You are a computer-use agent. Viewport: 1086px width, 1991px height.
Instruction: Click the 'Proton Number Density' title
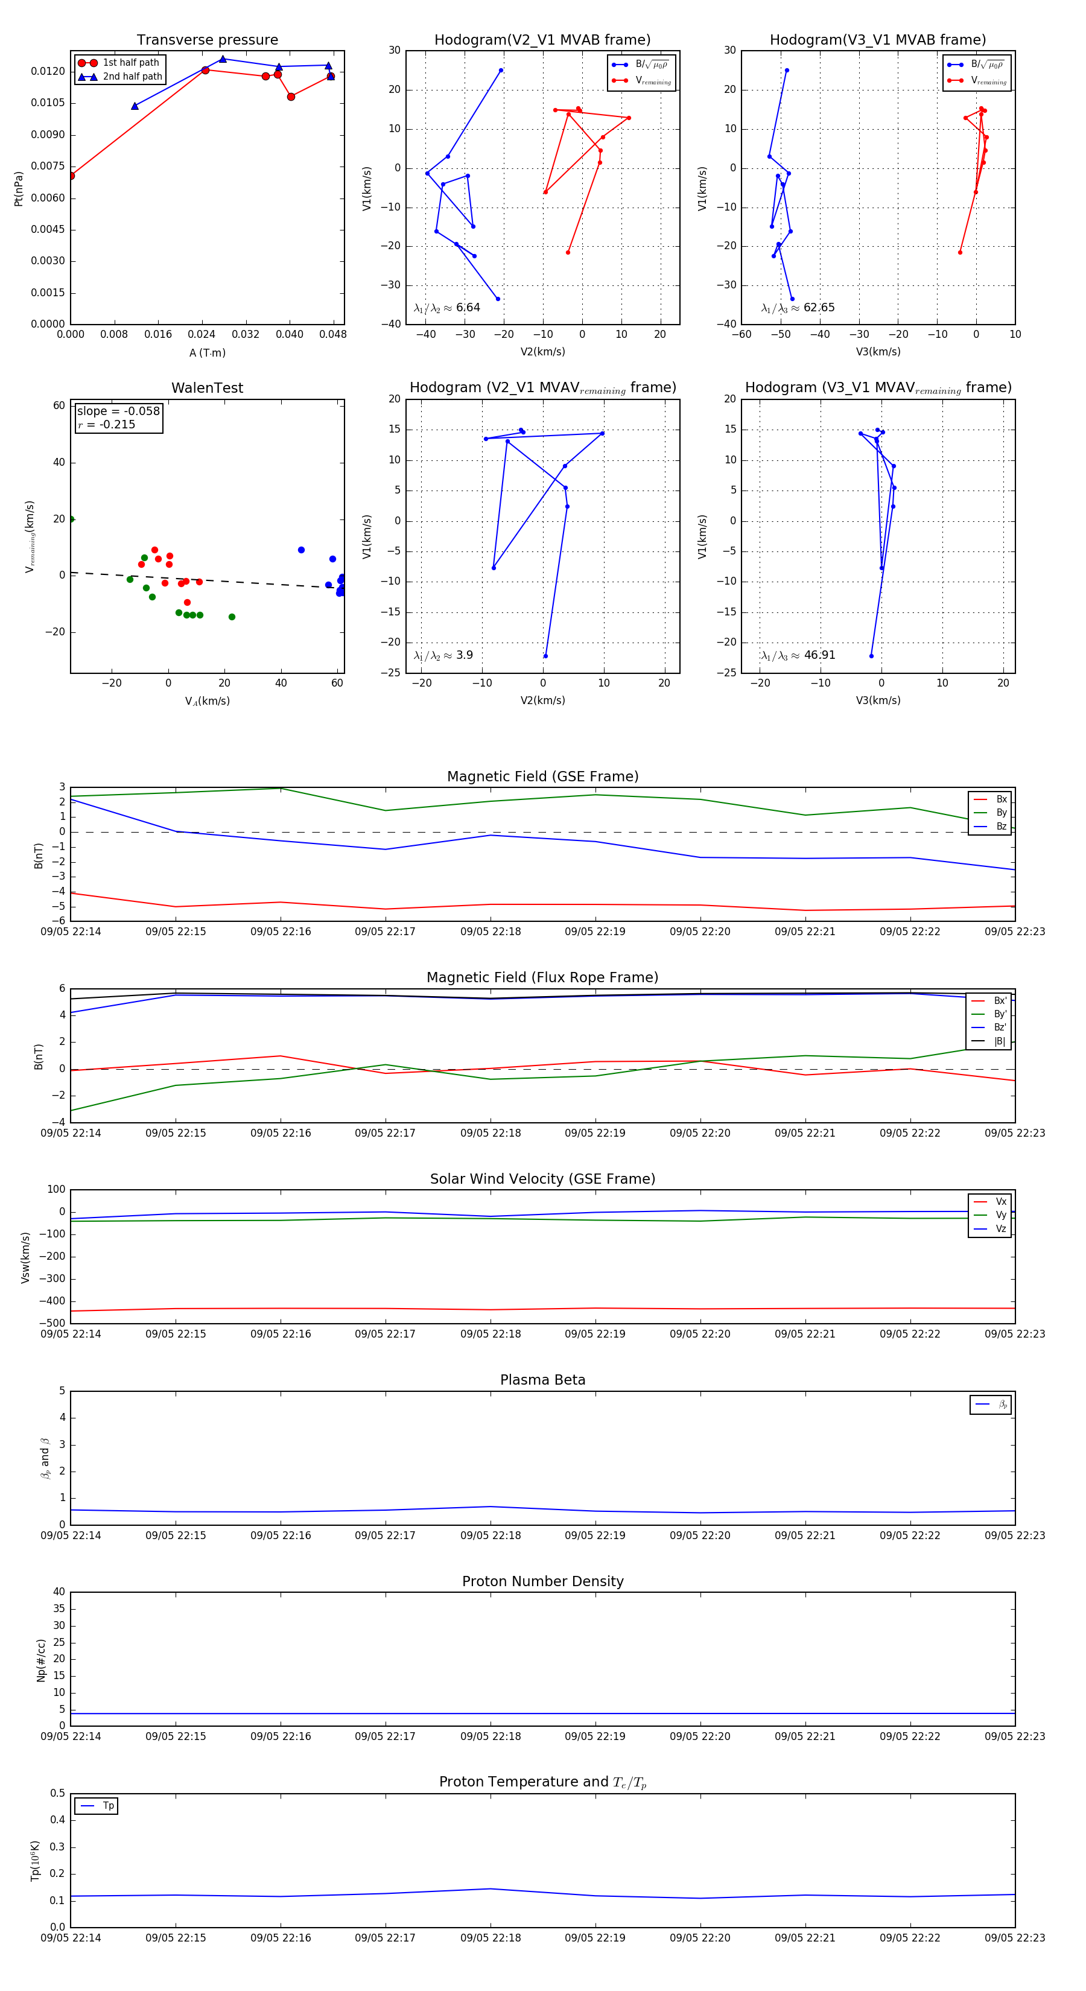tap(542, 1581)
